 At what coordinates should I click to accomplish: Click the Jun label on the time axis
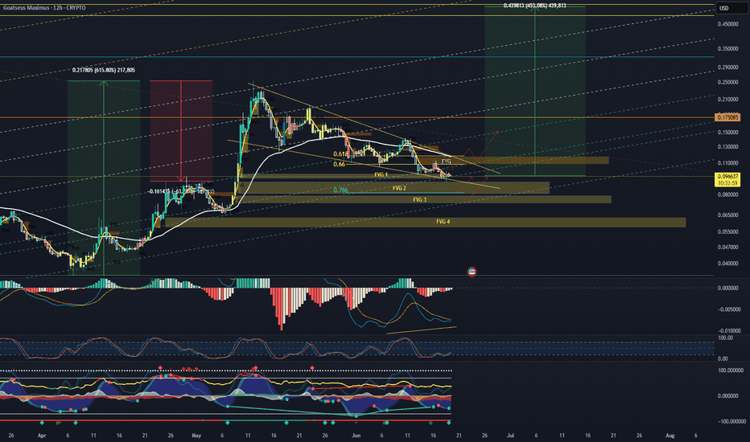coord(356,436)
